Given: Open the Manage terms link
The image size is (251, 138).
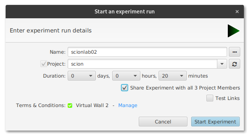Looking at the screenshot, I should click(128, 106).
